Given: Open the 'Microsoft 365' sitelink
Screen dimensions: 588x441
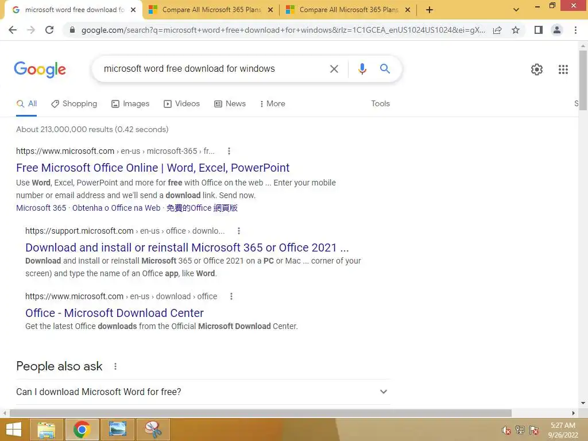Looking at the screenshot, I should pos(41,208).
